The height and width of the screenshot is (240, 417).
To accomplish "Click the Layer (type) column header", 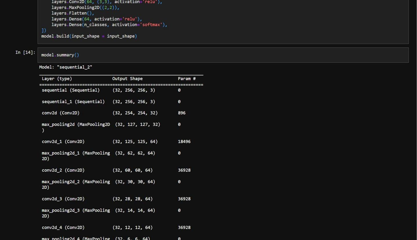I will [x=57, y=79].
